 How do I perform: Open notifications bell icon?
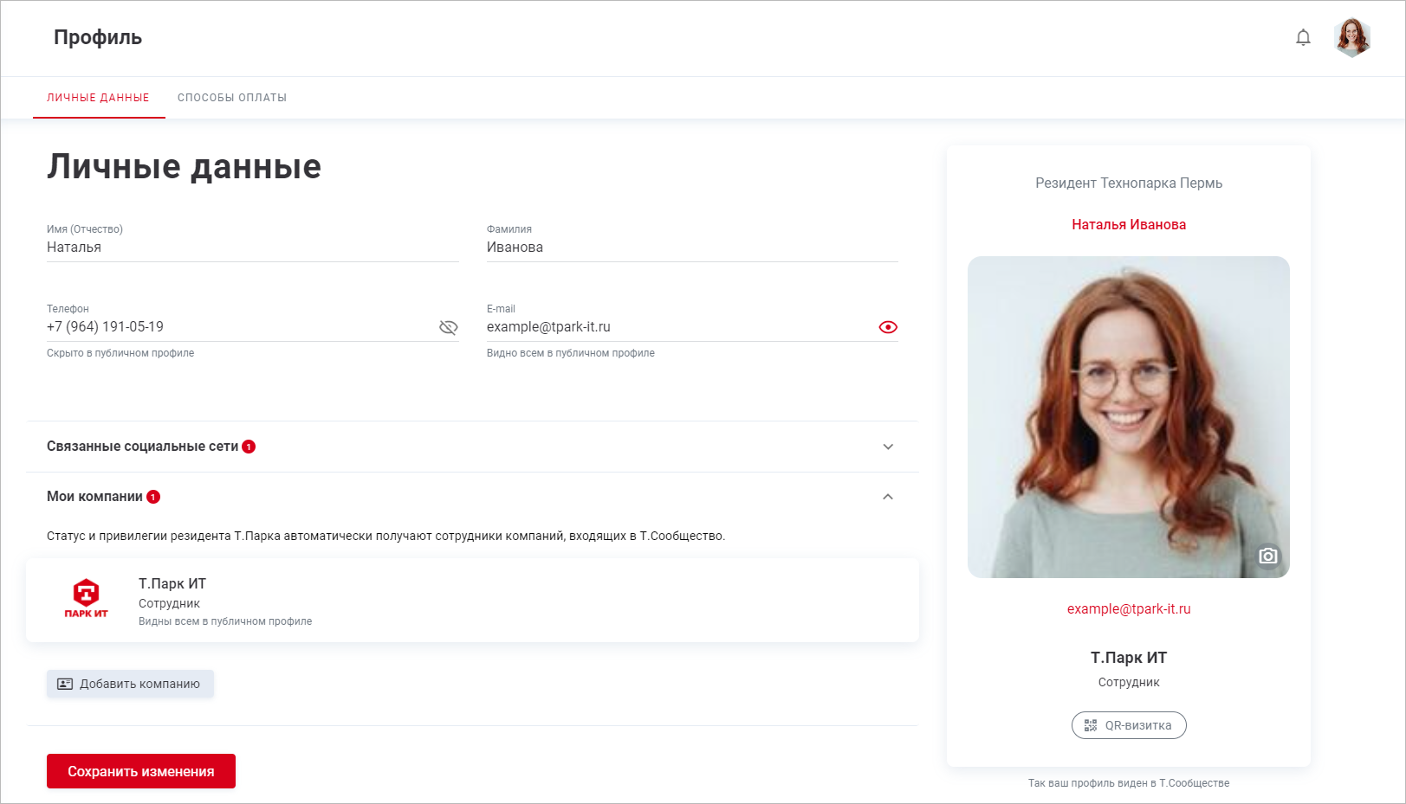(1303, 37)
